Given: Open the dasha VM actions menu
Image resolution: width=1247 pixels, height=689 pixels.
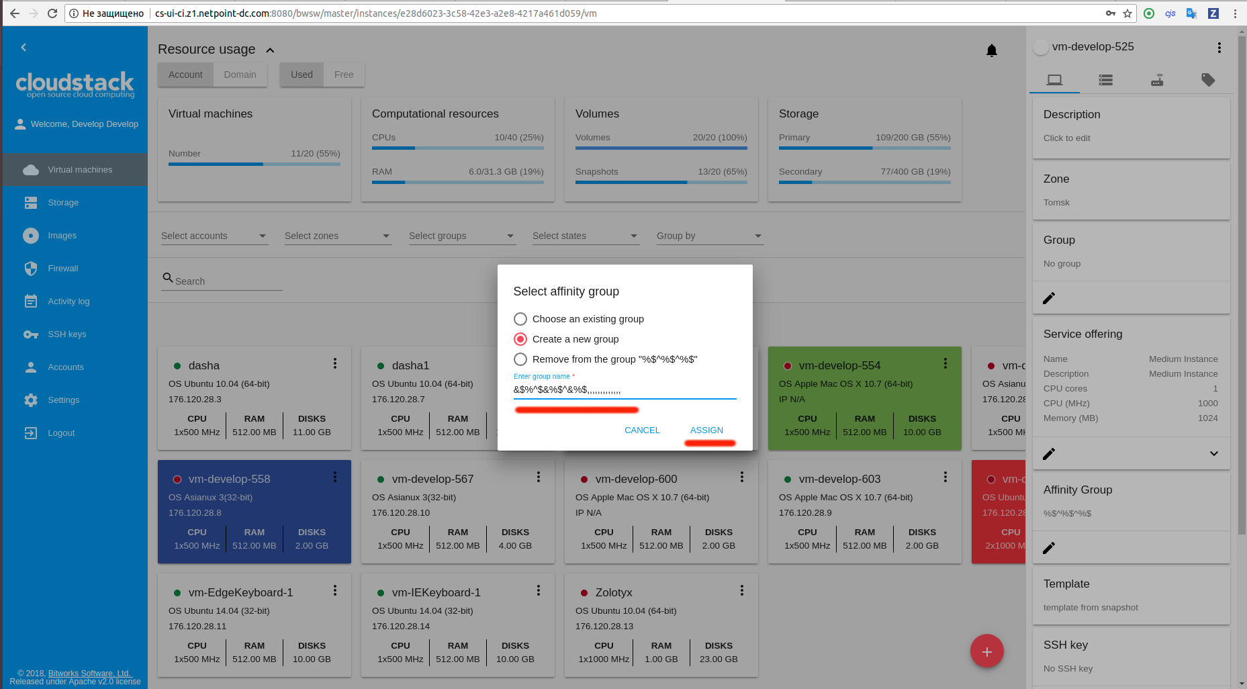Looking at the screenshot, I should coord(334,363).
